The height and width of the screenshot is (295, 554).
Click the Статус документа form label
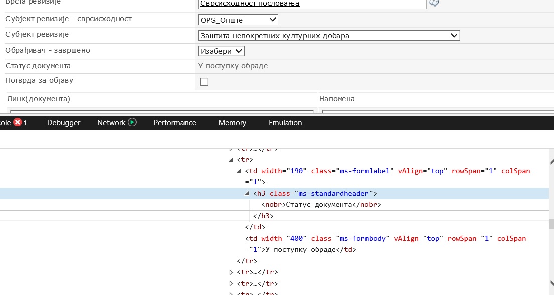pos(38,66)
